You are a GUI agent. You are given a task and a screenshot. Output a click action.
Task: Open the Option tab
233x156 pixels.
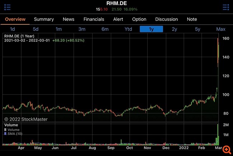click(x=139, y=19)
